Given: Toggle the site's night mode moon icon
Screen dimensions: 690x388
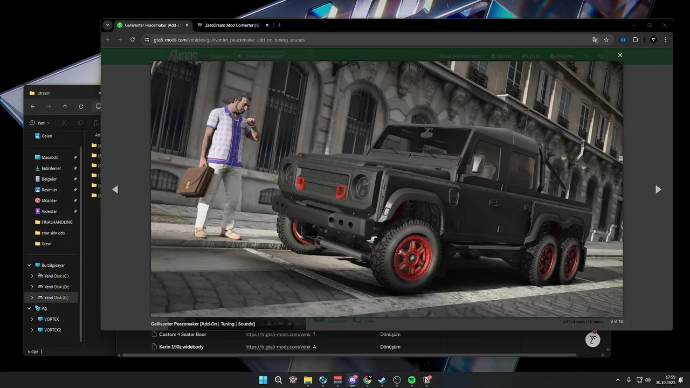Looking at the screenshot, I should point(587,56).
